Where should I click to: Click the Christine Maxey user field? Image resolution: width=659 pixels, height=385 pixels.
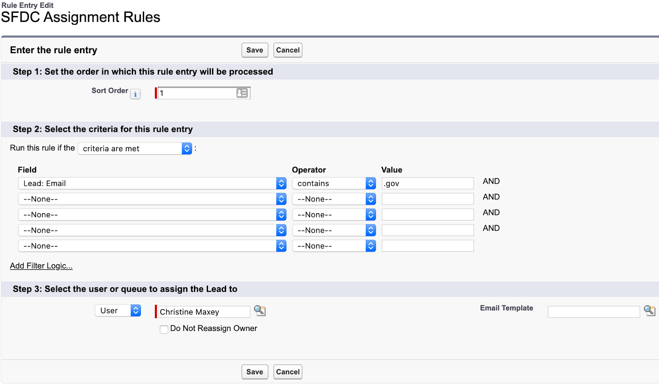pos(204,312)
